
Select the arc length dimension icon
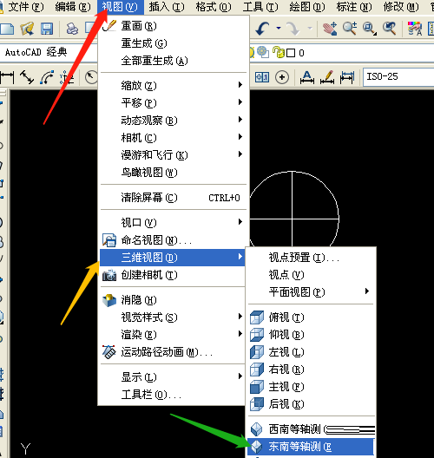47,77
